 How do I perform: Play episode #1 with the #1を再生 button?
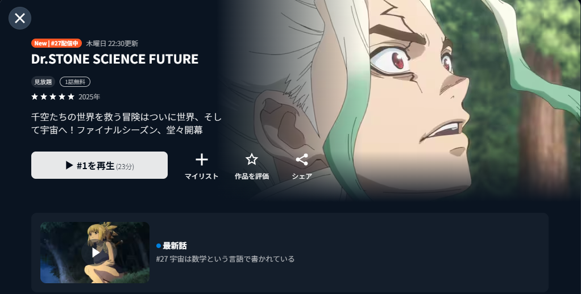pyautogui.click(x=99, y=165)
